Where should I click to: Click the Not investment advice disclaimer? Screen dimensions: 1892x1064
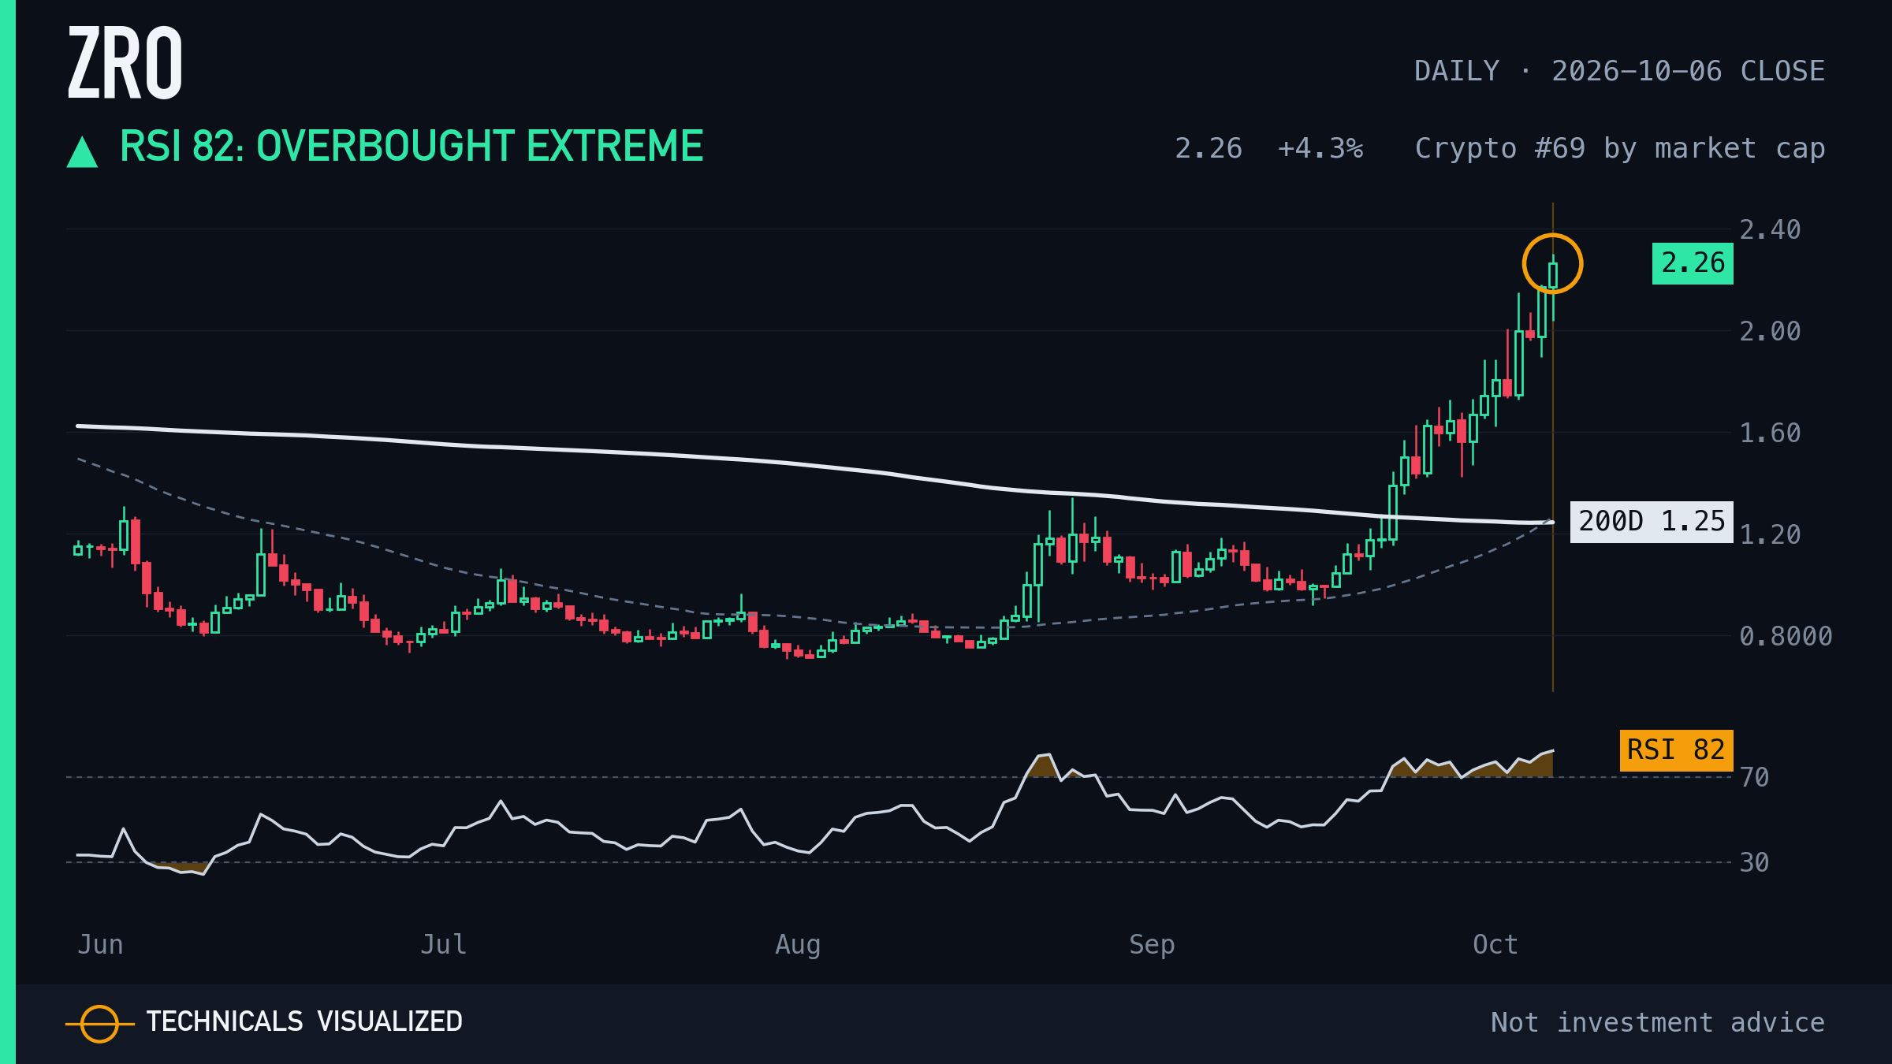pyautogui.click(x=1658, y=1022)
